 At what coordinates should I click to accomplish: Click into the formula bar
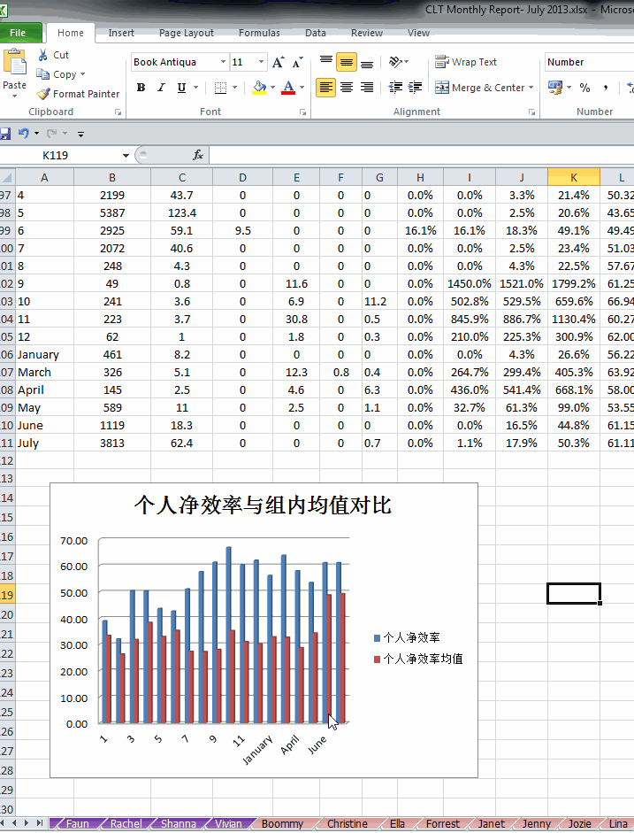click(x=422, y=155)
